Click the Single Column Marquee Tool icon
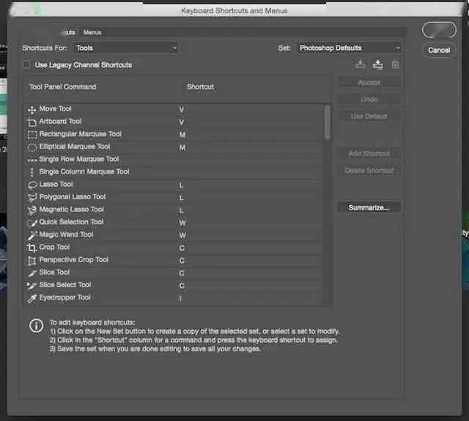The width and height of the screenshot is (469, 421). [32, 172]
